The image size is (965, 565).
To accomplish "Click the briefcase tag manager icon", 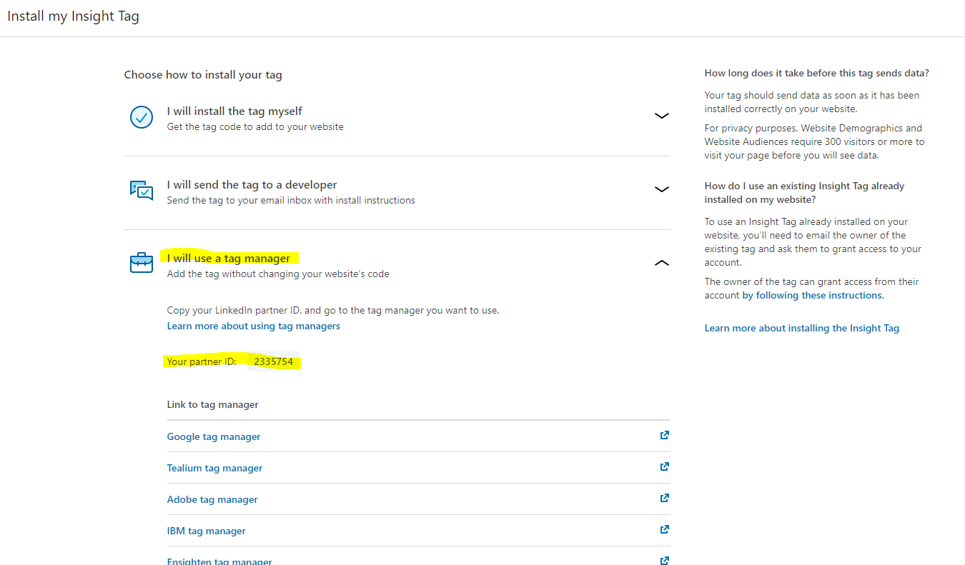I will click(142, 263).
